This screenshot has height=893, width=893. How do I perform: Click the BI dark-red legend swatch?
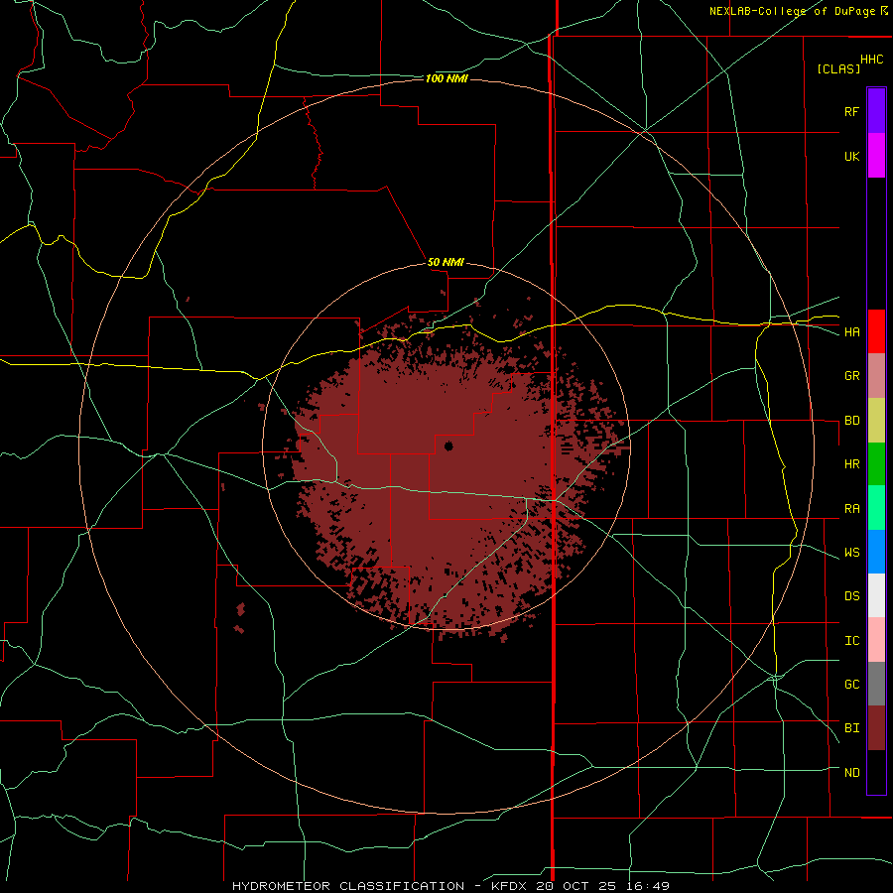tap(876, 728)
